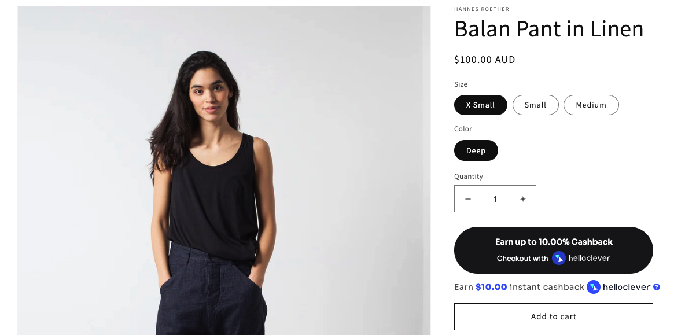Image resolution: width=685 pixels, height=335 pixels.
Task: Increase quantity with the plus icon
Action: pyautogui.click(x=523, y=199)
